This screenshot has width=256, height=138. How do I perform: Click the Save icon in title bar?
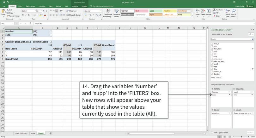(4, 2)
